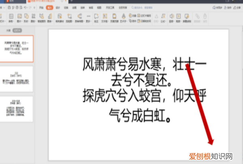Select the first slide thumbnail
Viewport: 243px width, 164px height.
pos(16,49)
